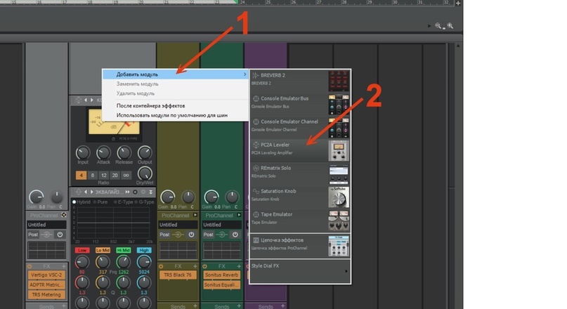Click the Цепочка эффектов module icon
The height and width of the screenshot is (309, 567).
tap(256, 240)
